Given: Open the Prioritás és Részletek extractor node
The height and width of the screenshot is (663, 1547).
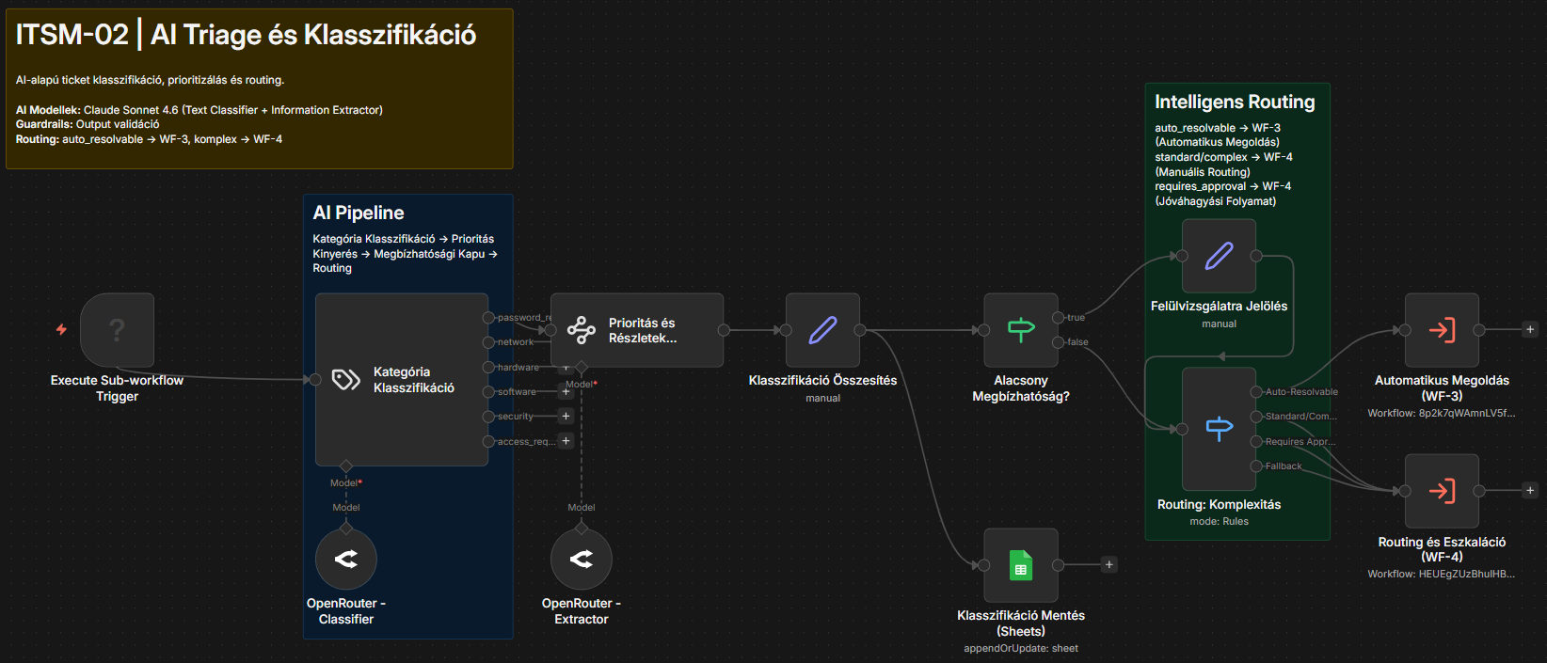Looking at the screenshot, I should pyautogui.click(x=636, y=330).
